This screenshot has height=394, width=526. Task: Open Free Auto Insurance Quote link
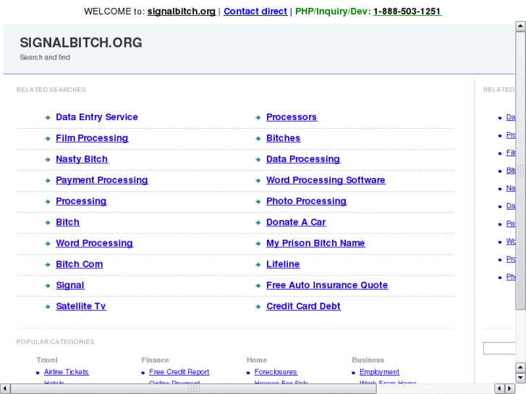pyautogui.click(x=327, y=286)
